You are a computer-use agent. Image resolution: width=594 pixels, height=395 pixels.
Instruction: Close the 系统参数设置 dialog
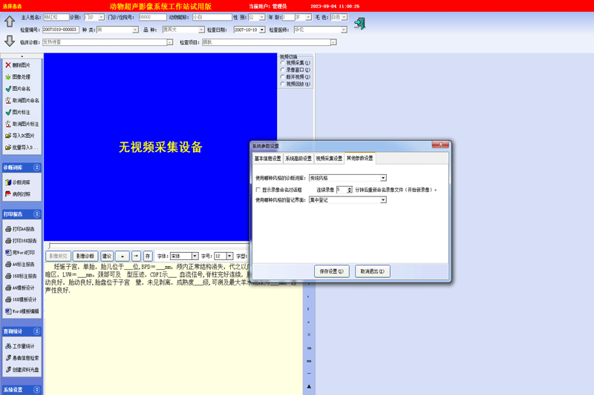pos(440,145)
